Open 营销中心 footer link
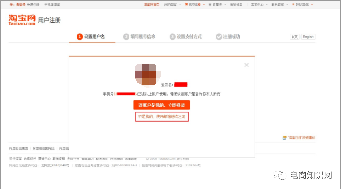Screen dimensions: 343x190 (x=44, y=159)
